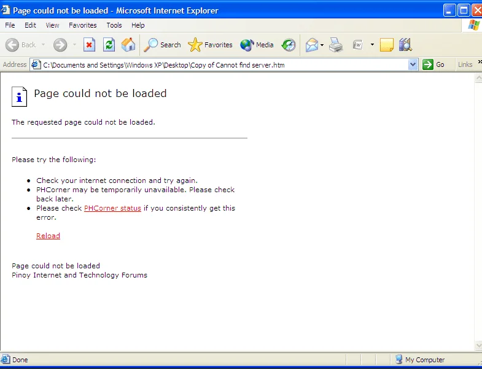Open the Edit dropdown arrow
The height and width of the screenshot is (369, 482).
(372, 45)
